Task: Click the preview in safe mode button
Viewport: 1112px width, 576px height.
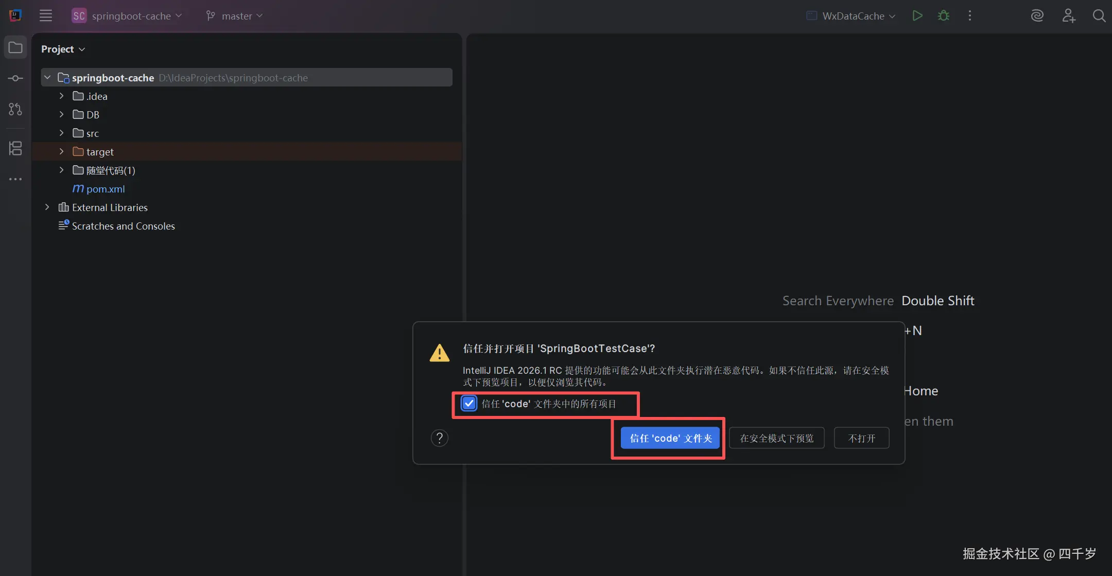Action: [x=776, y=438]
